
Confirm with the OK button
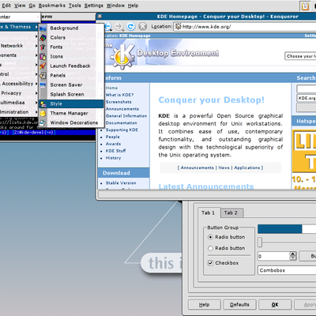(275, 305)
